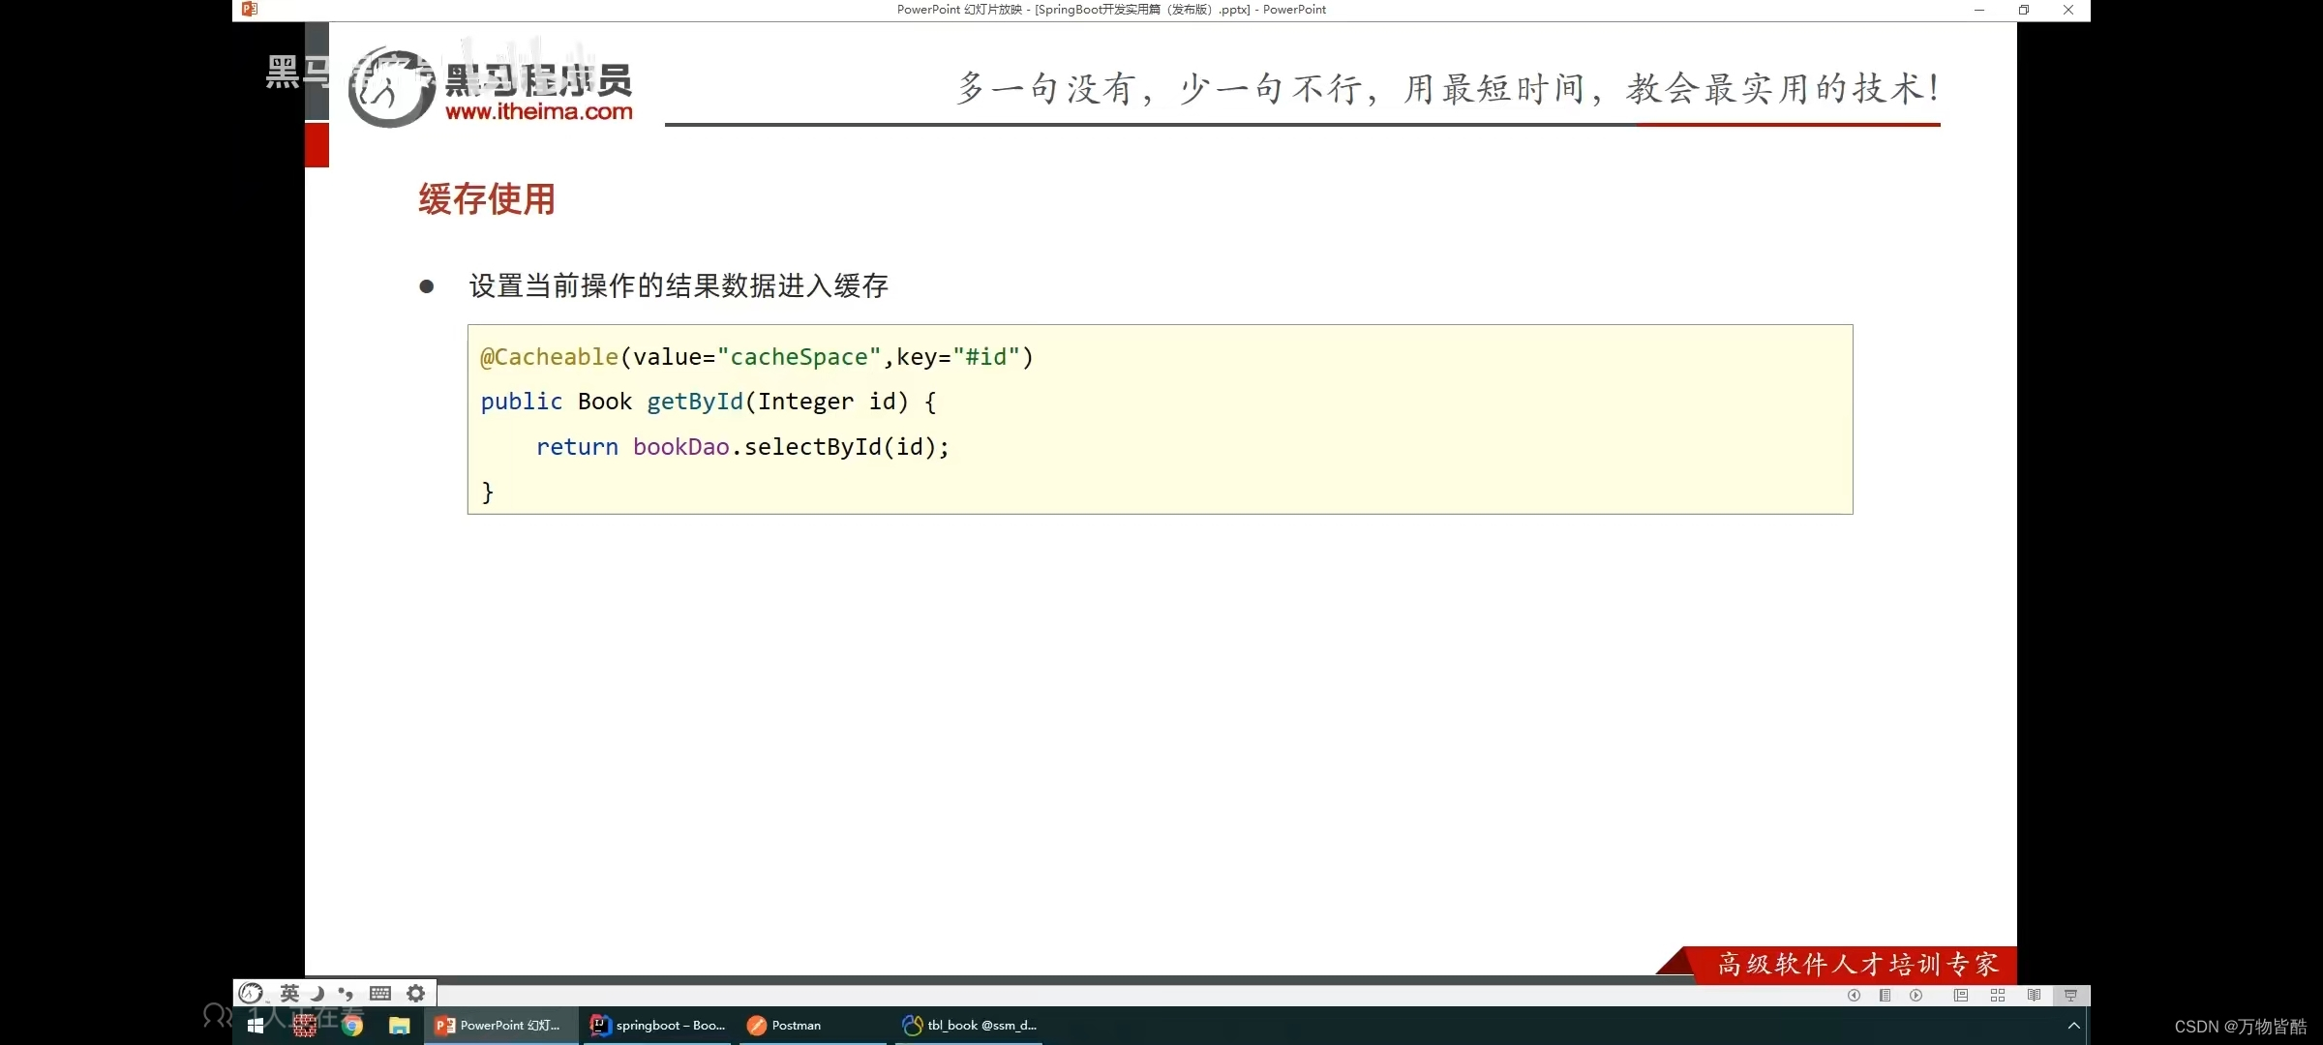2323x1045 pixels.
Task: Select the Slide Show view icon
Action: (x=2070, y=995)
